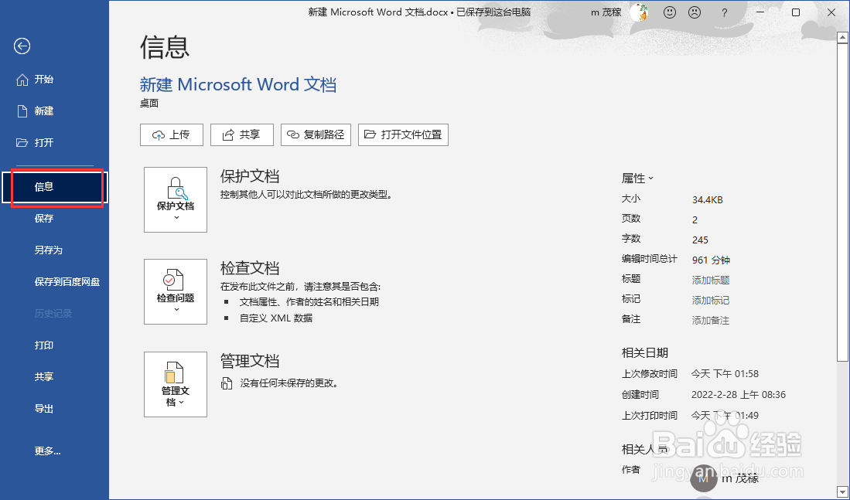Click the 添加备注 link

coord(710,320)
